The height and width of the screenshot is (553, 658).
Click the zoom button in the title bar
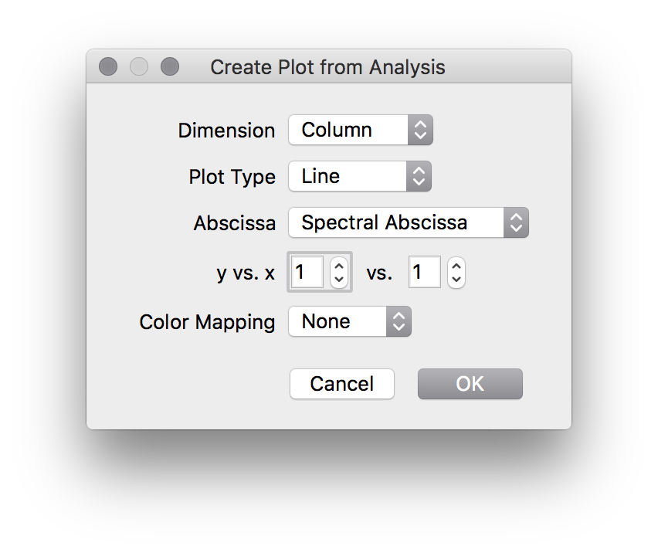click(x=170, y=67)
